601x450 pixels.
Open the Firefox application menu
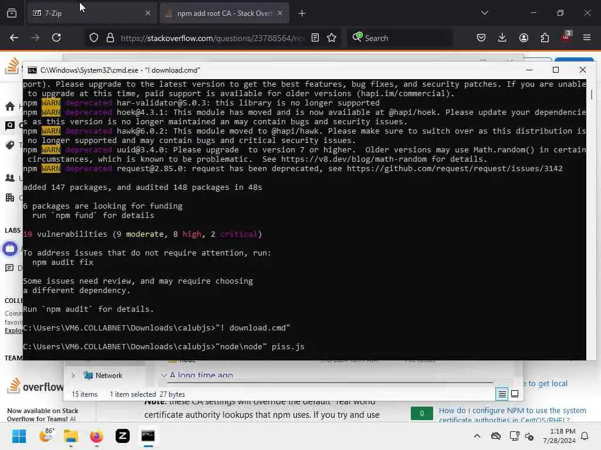coord(587,37)
